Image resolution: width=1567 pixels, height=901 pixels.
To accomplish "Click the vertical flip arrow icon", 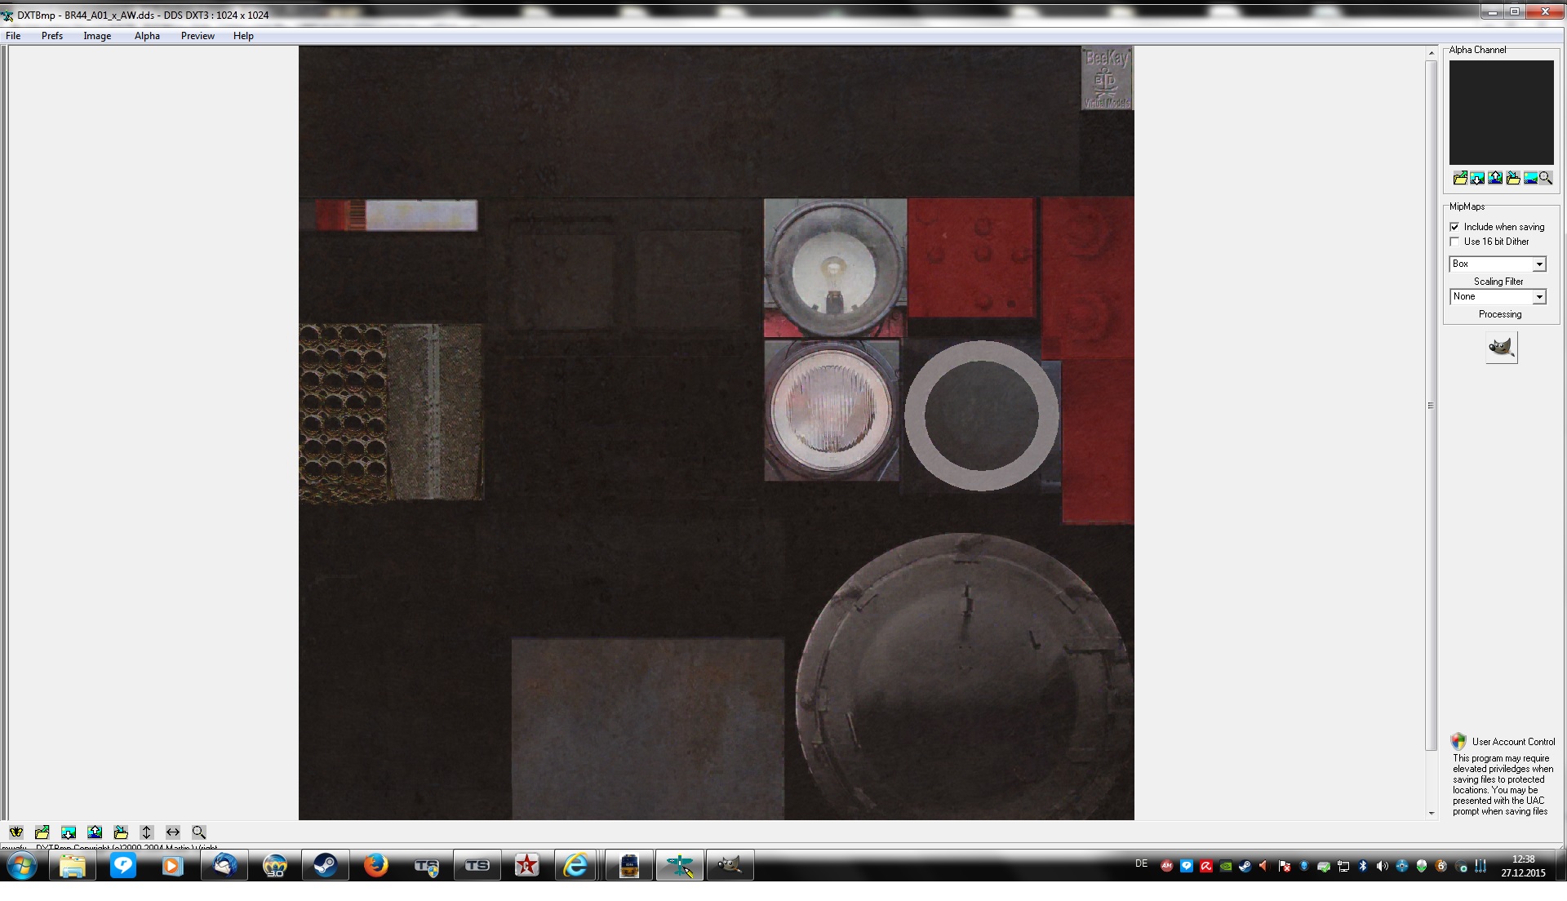I will coord(147,832).
